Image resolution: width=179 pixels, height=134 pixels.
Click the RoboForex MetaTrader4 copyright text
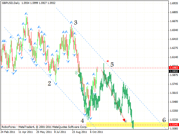(x=44, y=127)
